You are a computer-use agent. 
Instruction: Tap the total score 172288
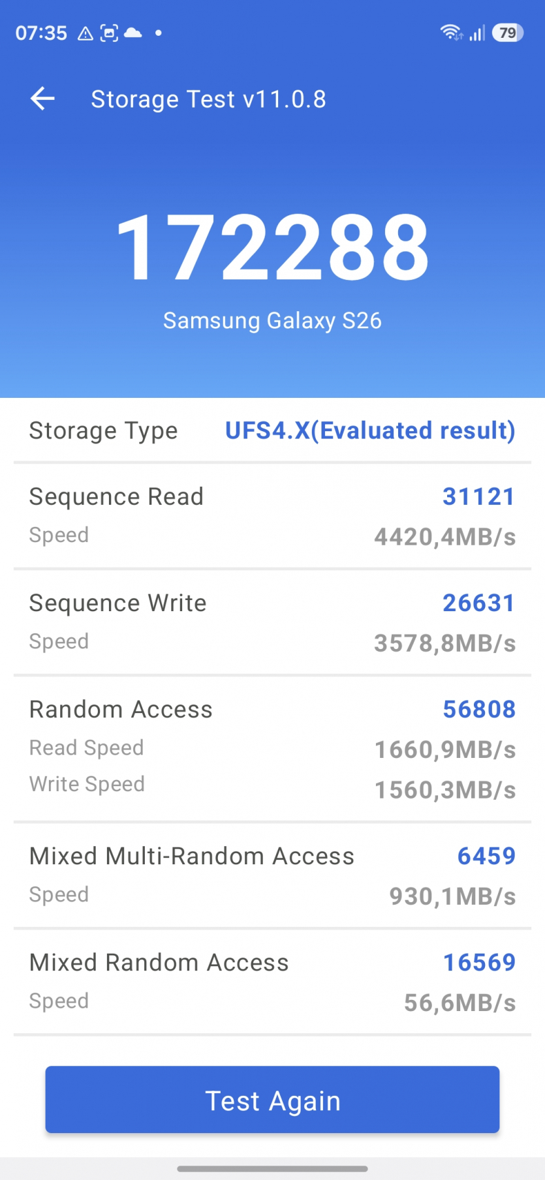(272, 249)
